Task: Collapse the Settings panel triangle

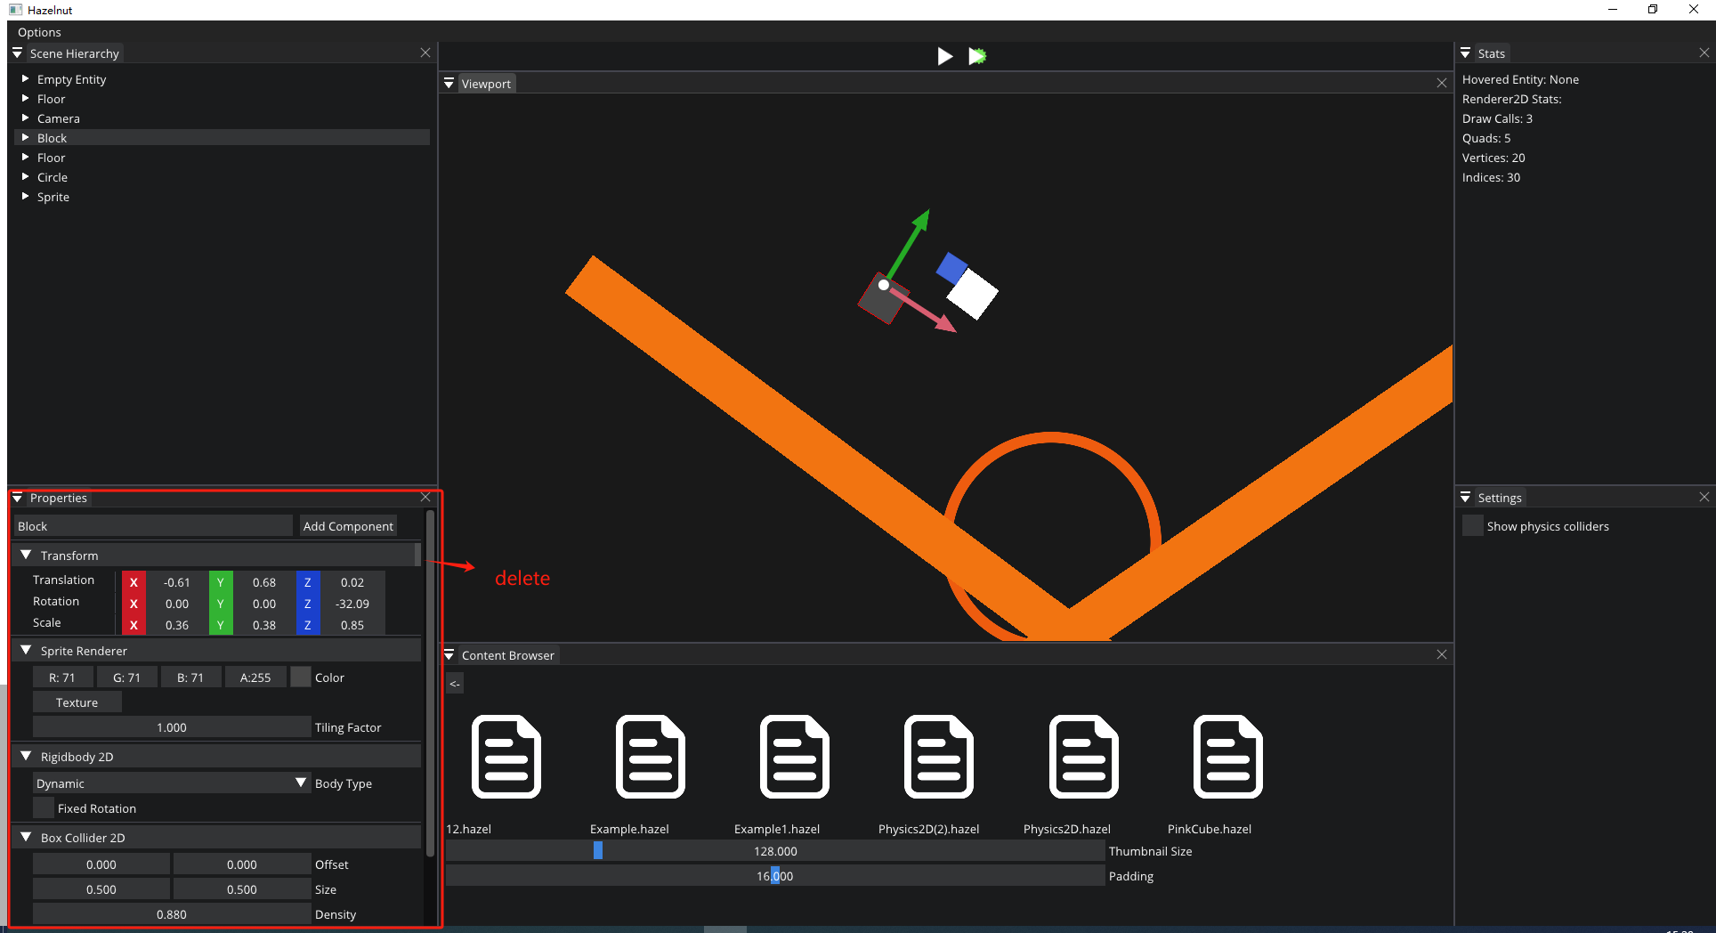Action: tap(1465, 498)
